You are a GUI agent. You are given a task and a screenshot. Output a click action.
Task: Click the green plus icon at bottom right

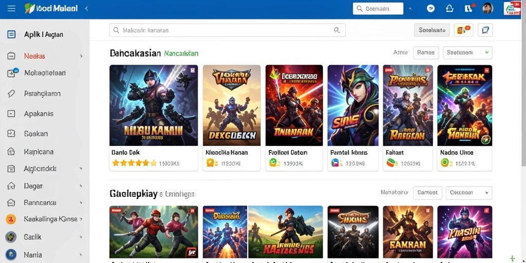click(x=513, y=258)
